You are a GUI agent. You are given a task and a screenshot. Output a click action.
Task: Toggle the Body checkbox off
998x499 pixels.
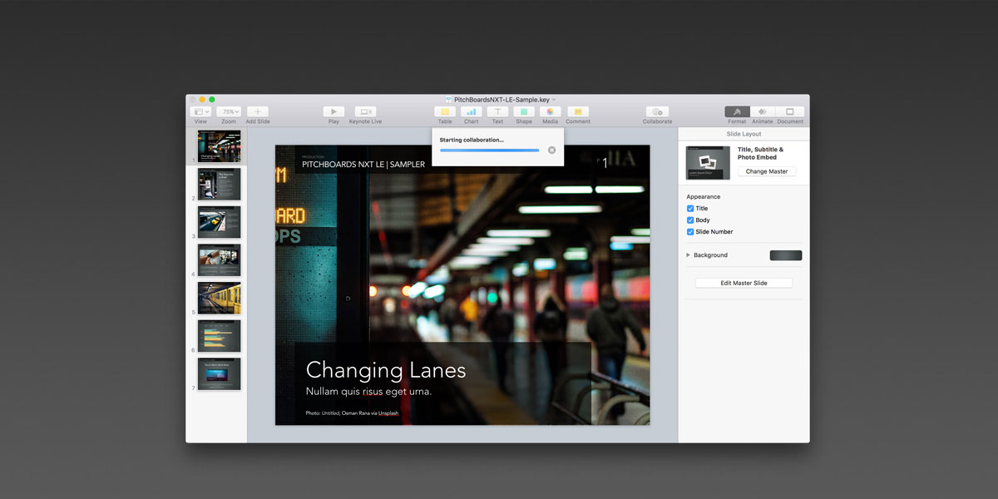[690, 220]
